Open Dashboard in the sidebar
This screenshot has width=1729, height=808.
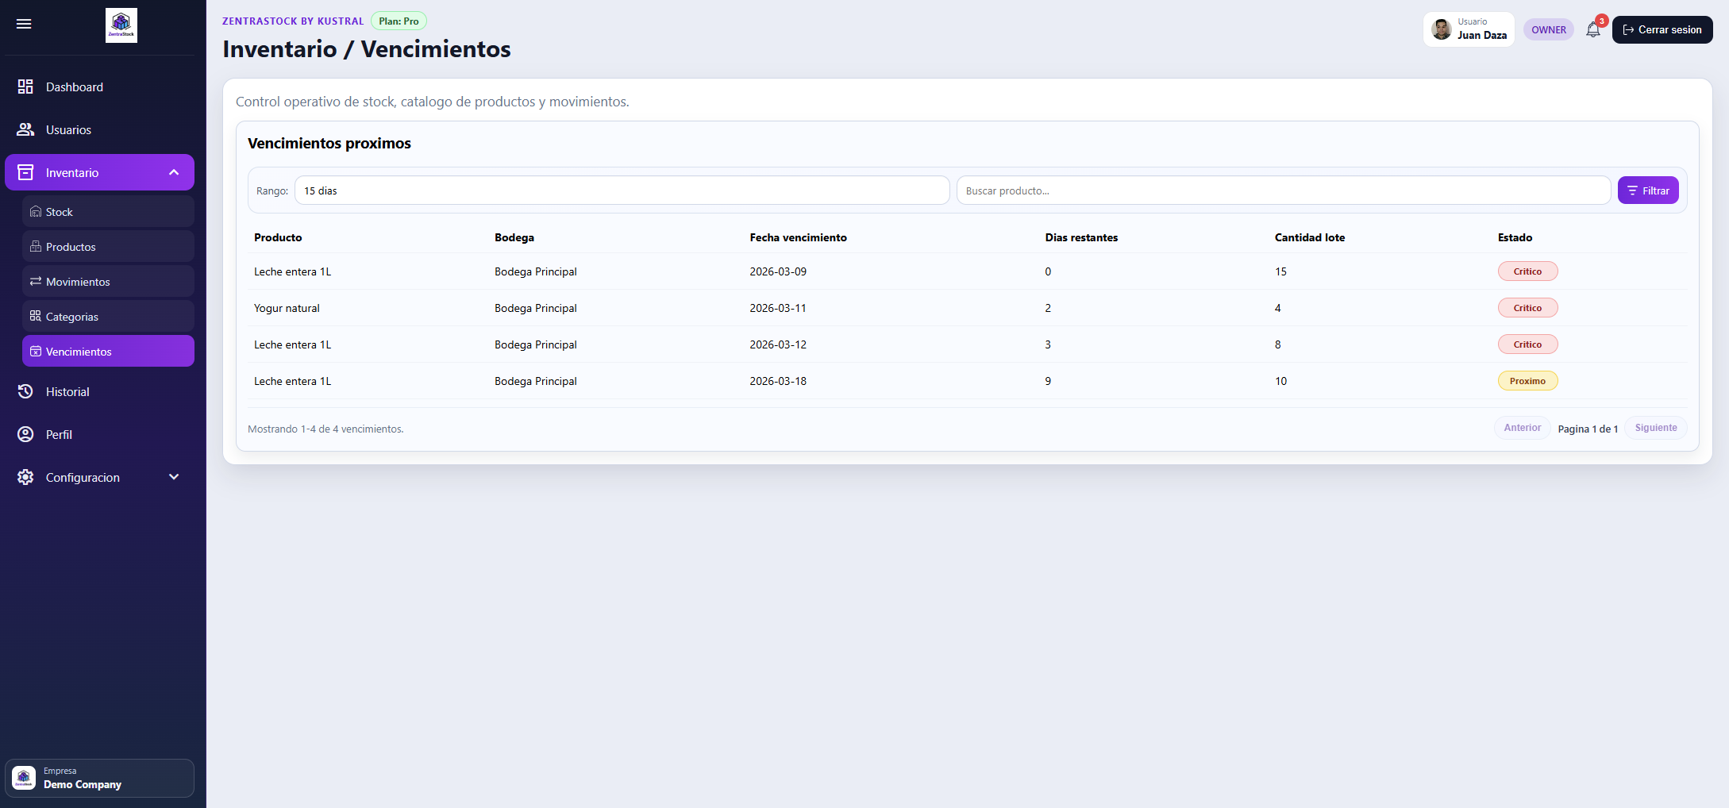click(x=100, y=87)
